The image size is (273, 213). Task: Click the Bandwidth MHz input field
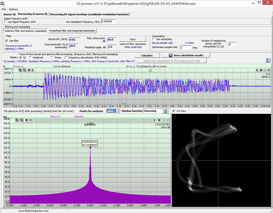pyautogui.click(x=74, y=40)
